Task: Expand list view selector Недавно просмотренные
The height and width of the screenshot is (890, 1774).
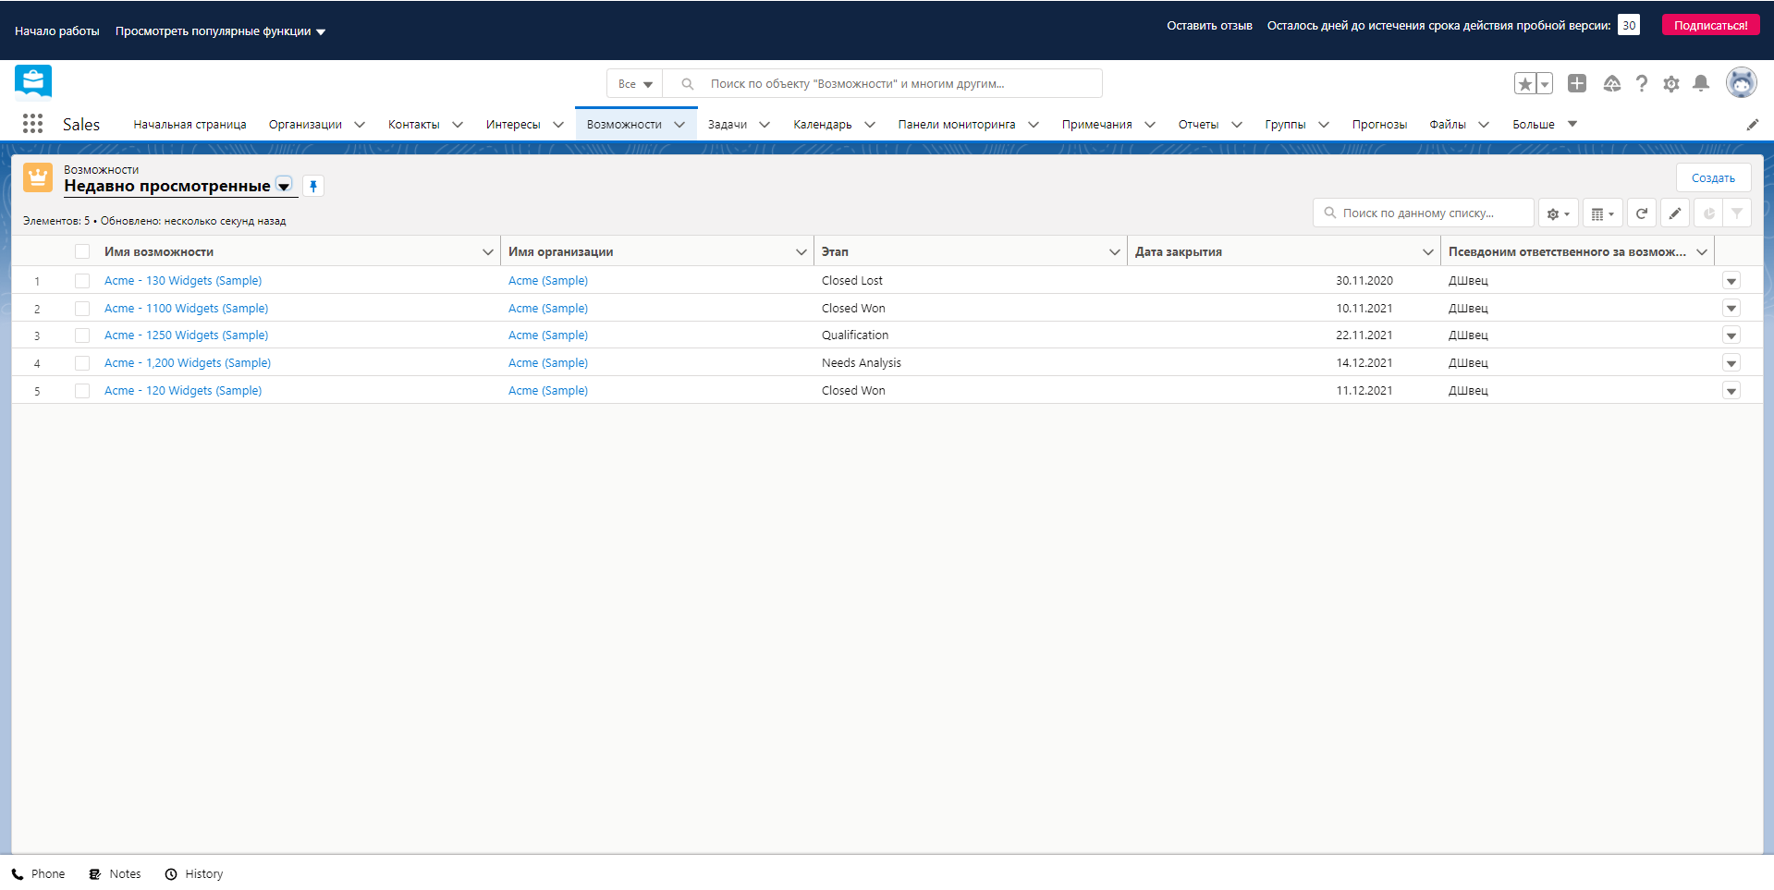Action: (x=284, y=186)
